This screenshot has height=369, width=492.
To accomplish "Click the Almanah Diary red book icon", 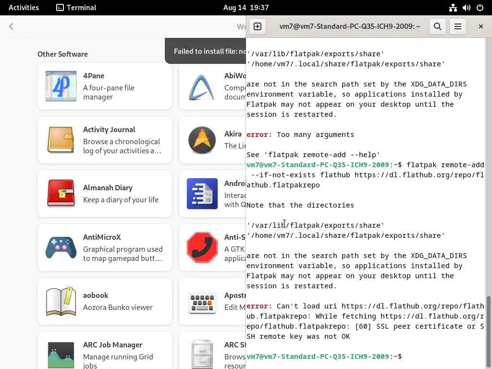I will 61,193.
